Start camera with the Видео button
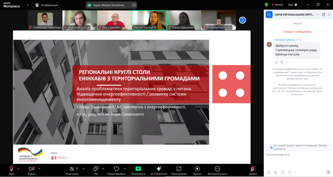333x177 pixels. [x=32, y=170]
